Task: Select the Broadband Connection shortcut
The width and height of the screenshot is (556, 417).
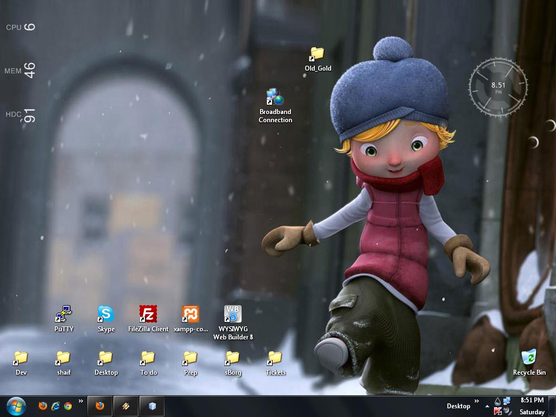Action: click(x=275, y=98)
